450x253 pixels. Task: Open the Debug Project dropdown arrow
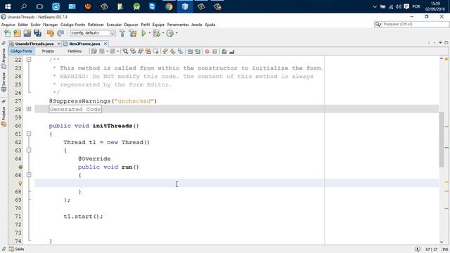click(x=163, y=33)
